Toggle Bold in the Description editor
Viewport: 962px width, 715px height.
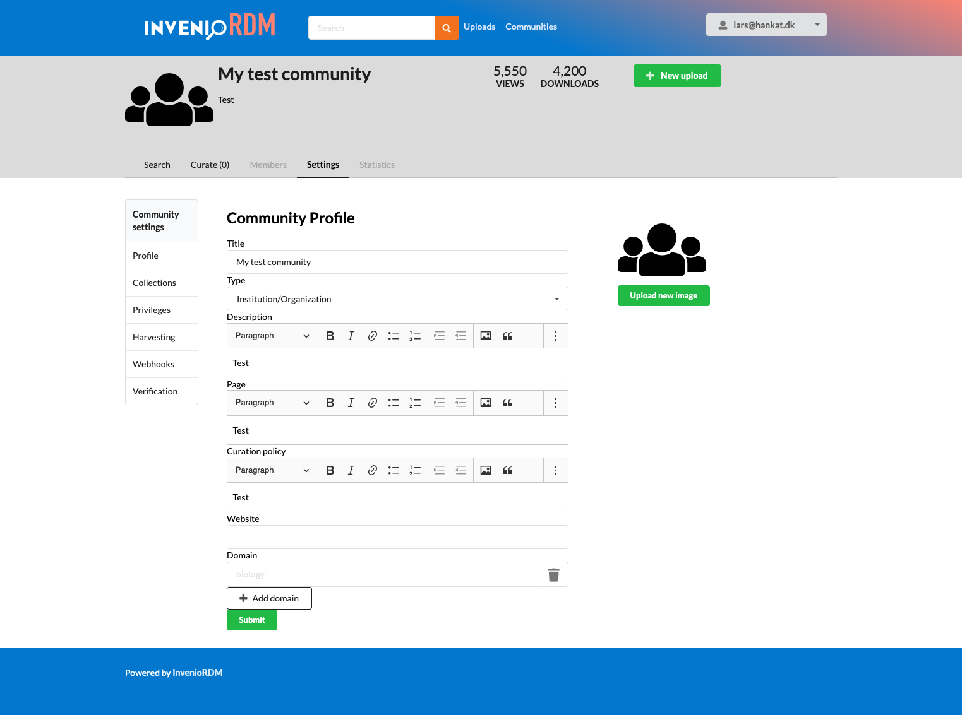tap(330, 336)
